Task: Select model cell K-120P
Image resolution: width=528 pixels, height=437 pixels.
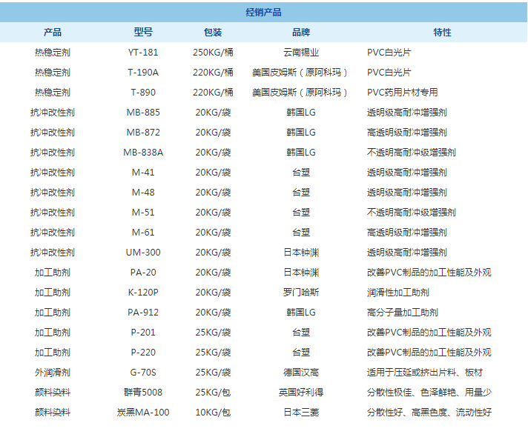Action: (143, 293)
